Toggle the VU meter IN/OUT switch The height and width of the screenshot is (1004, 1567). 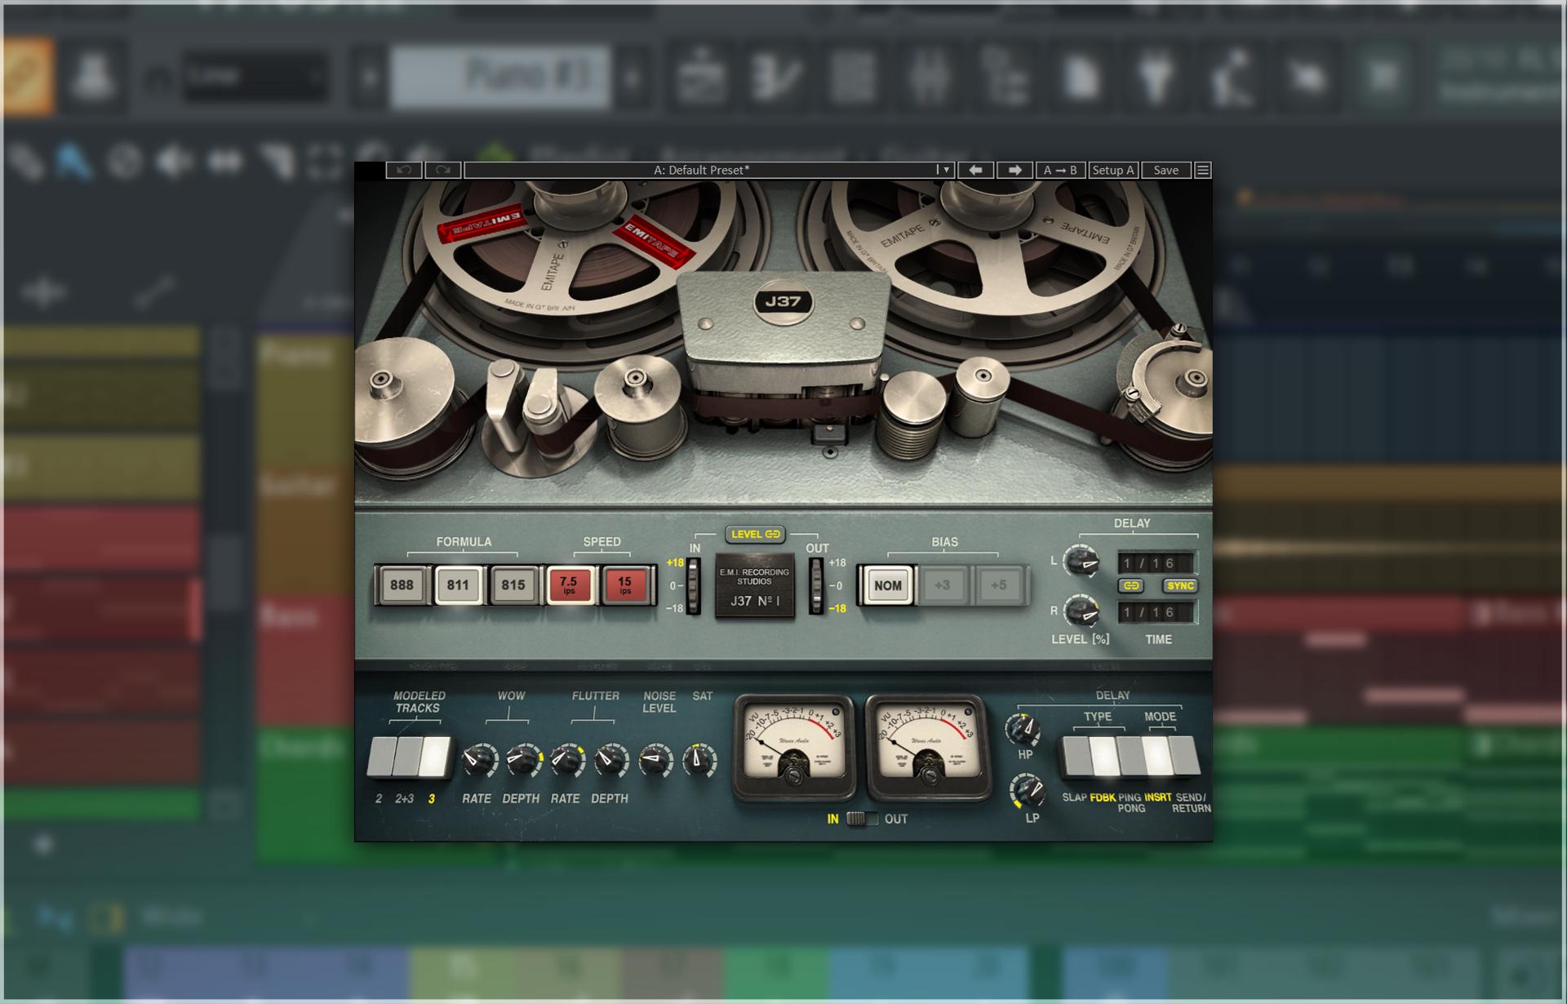862,819
